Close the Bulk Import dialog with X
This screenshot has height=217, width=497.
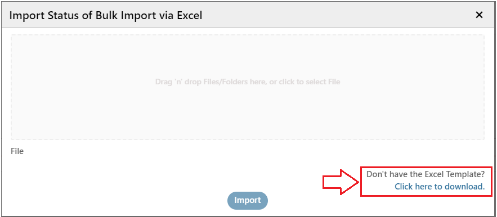pos(479,15)
